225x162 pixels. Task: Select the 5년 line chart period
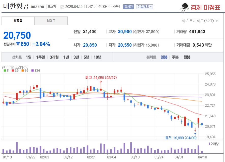point(86,57)
